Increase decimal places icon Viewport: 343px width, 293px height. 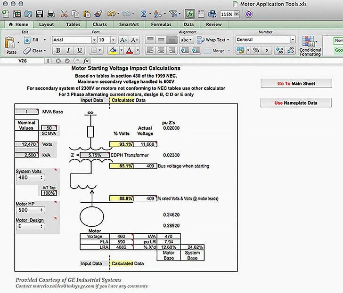[x=279, y=50]
